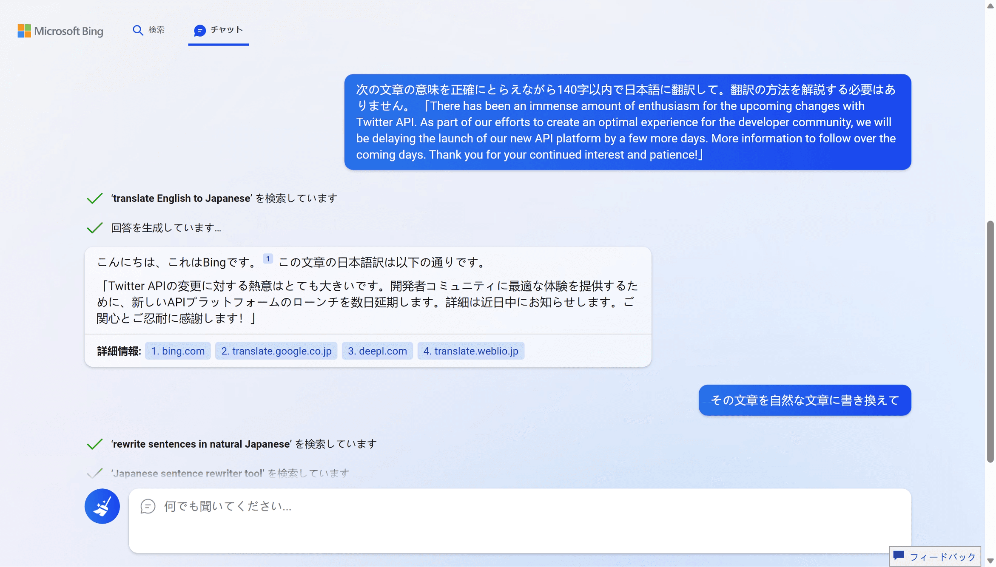Viewport: 996px width, 567px height.
Task: Open source link 3. deepl.com
Action: (x=377, y=351)
